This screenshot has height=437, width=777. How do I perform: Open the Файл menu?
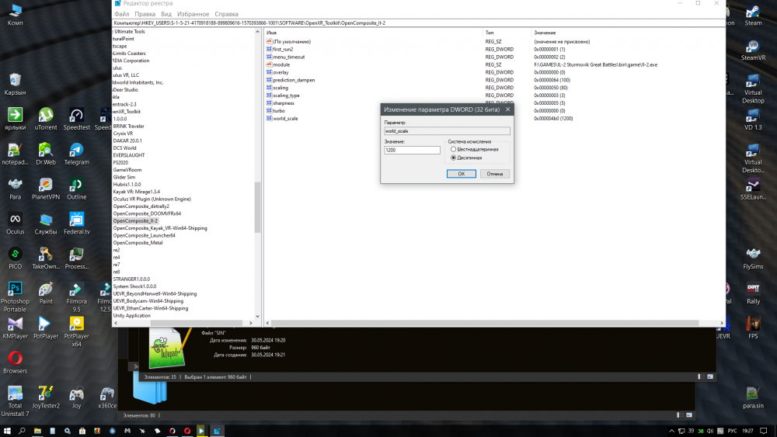[x=121, y=14]
